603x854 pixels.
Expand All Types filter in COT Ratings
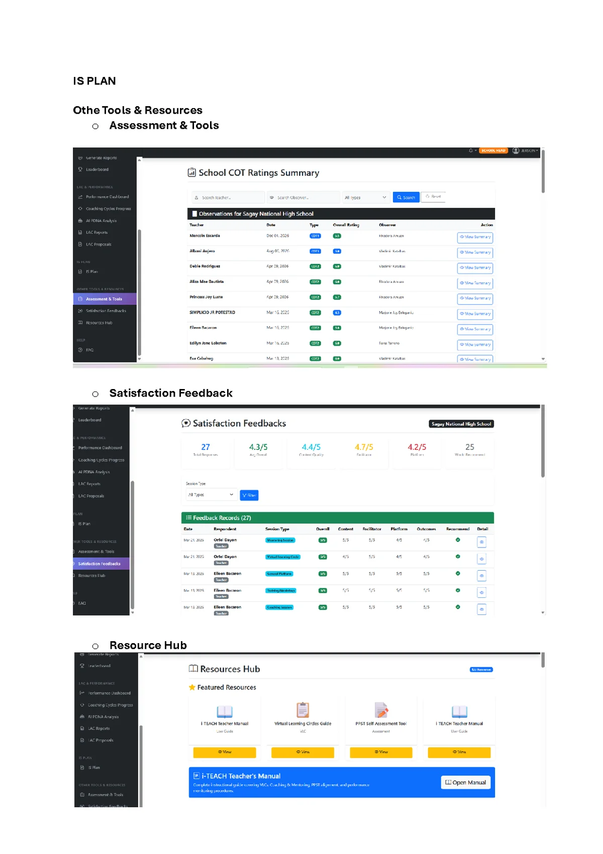click(x=365, y=197)
